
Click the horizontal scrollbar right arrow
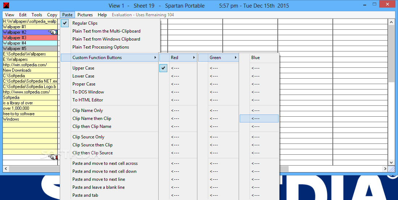[x=385, y=168]
